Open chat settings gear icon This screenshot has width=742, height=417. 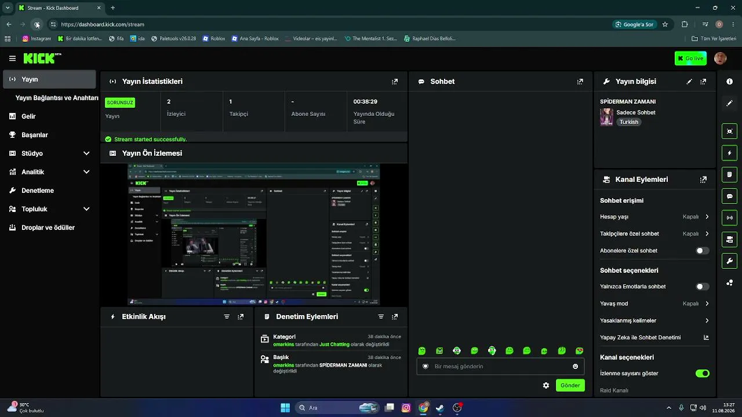[546, 386]
